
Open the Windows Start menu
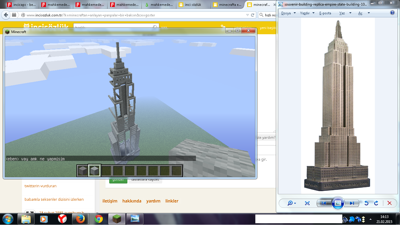pyautogui.click(x=8, y=219)
